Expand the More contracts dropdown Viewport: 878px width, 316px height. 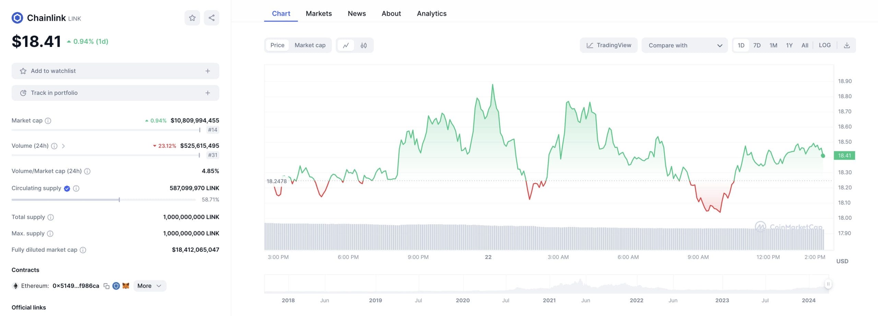pyautogui.click(x=149, y=286)
